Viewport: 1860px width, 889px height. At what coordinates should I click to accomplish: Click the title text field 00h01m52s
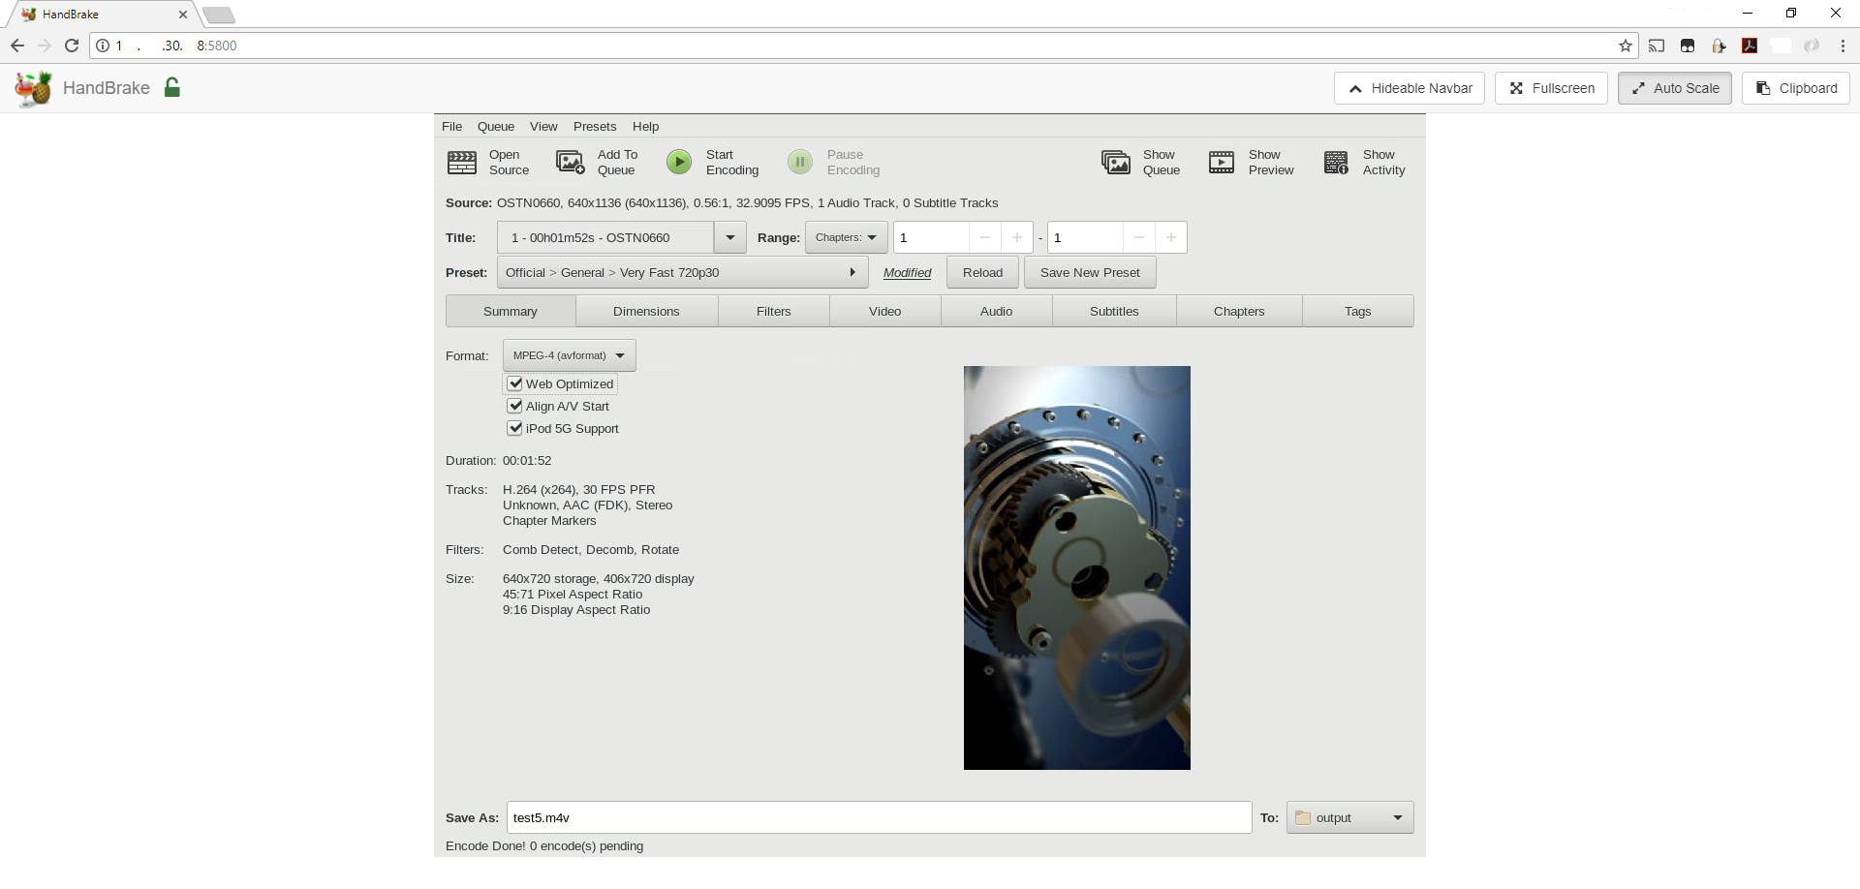tap(605, 238)
